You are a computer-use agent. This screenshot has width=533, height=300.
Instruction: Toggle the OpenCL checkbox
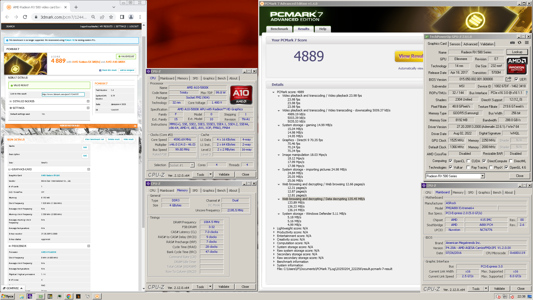coord(451,161)
